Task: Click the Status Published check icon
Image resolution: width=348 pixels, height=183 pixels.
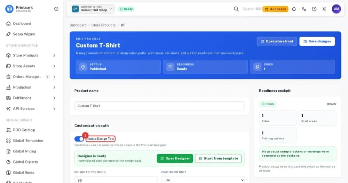Action: (x=83, y=67)
